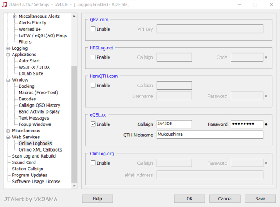
Task: Select Decodes in the tree
Action: coord(27,99)
